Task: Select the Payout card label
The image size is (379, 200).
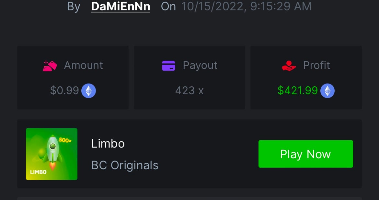Action: (200, 65)
